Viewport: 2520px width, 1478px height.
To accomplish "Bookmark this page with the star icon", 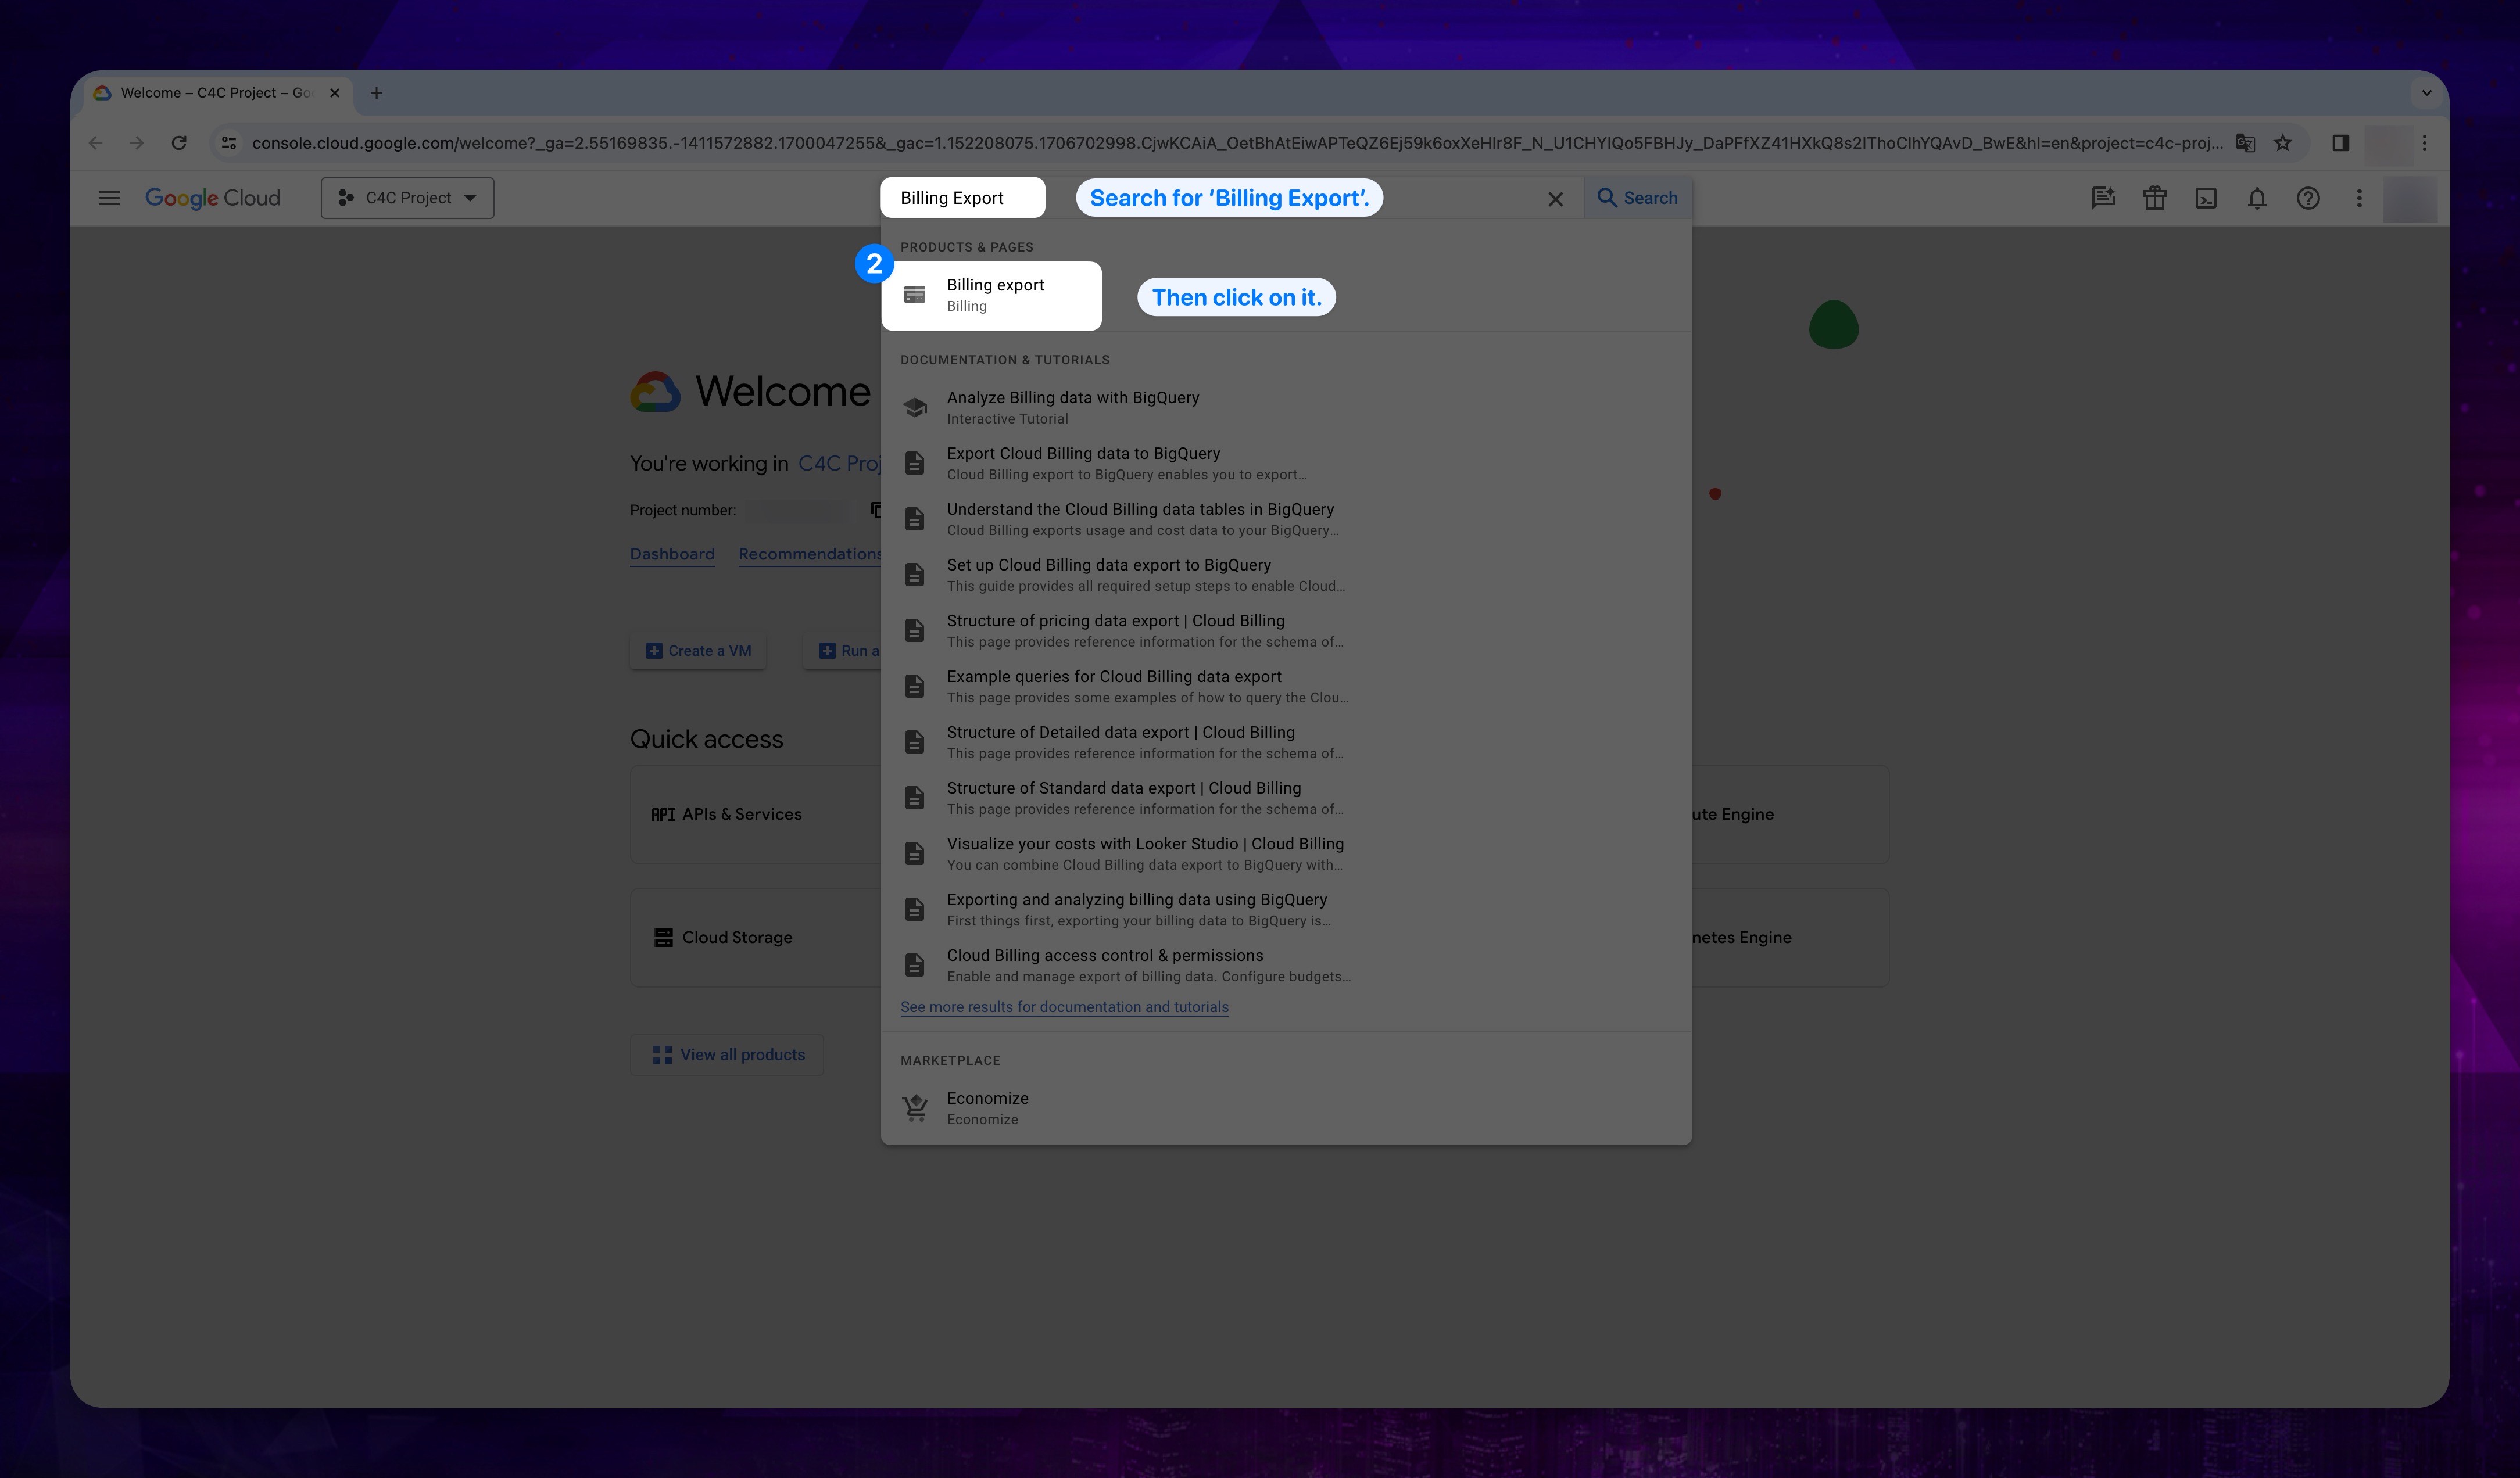I will pyautogui.click(x=2283, y=143).
